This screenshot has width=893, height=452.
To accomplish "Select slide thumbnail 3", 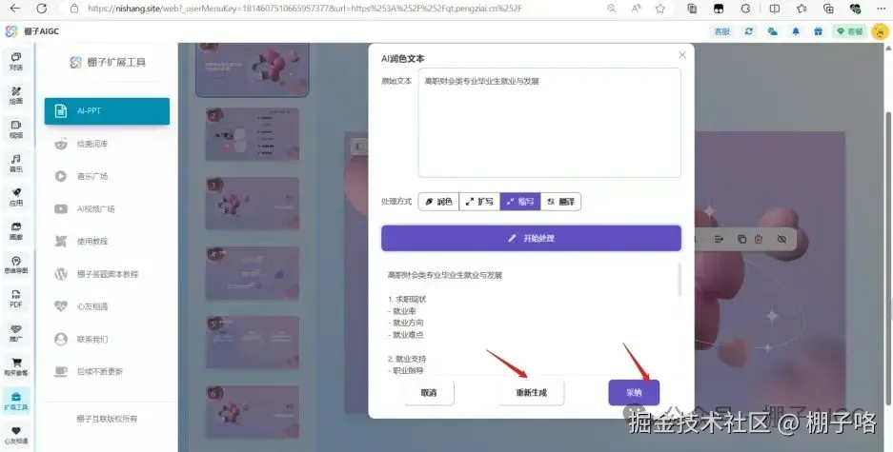I will coord(253,203).
